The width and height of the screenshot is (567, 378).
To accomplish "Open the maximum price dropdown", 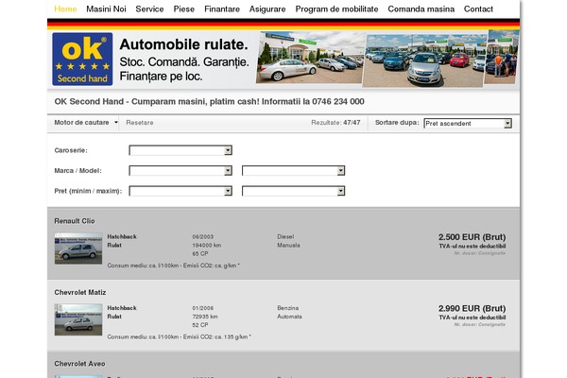I will coord(293,191).
